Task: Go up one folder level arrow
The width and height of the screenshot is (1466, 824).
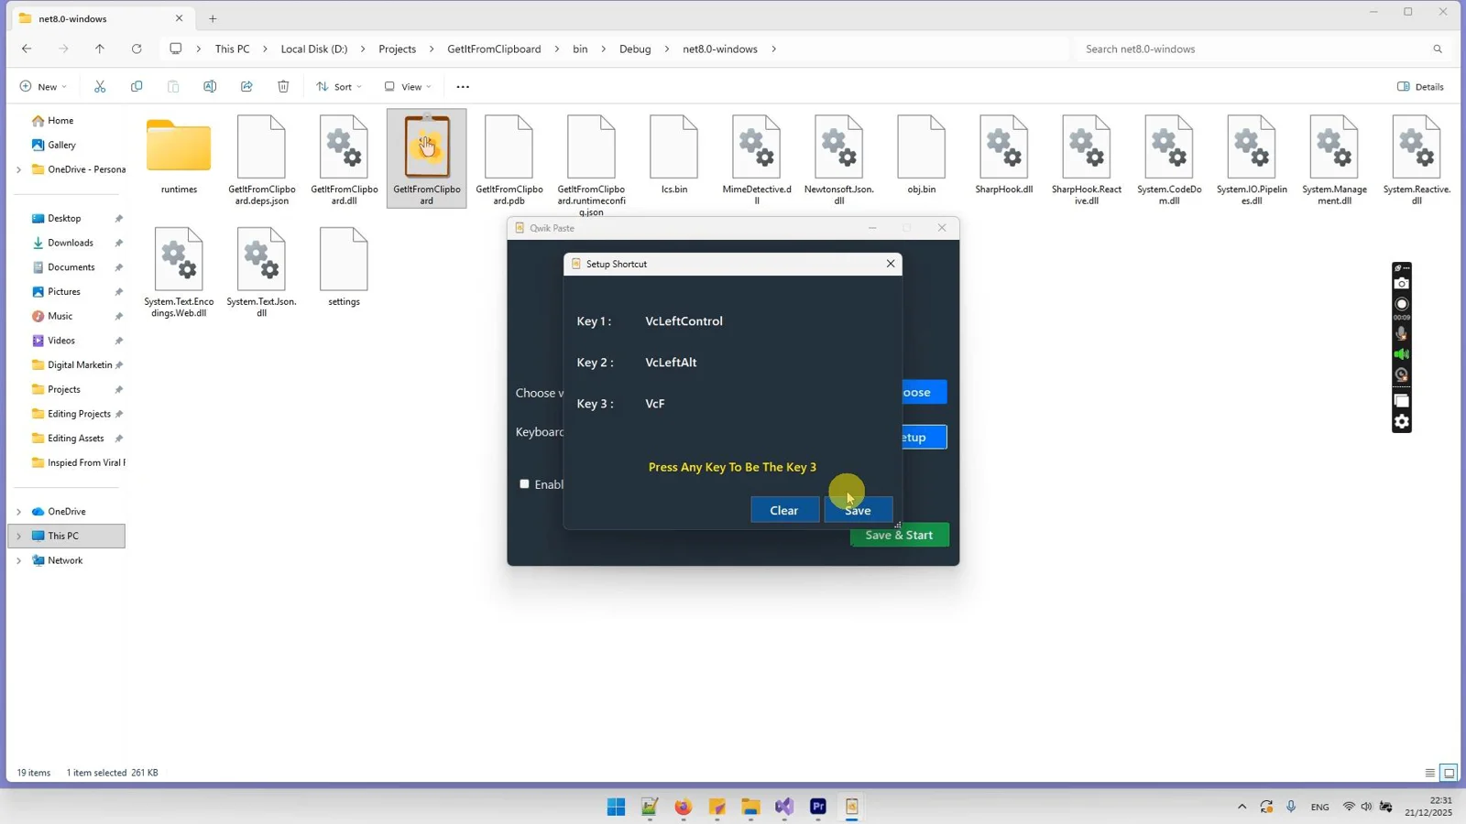Action: [100, 49]
